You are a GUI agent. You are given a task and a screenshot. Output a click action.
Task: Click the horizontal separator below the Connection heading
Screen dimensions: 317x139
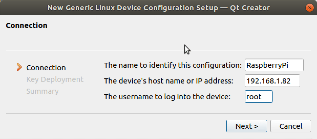point(102,50)
